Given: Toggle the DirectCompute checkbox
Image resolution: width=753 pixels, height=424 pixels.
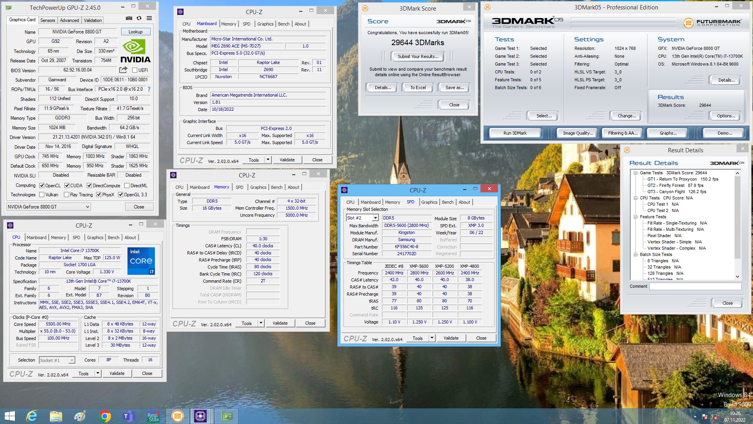Looking at the screenshot, I should click(89, 185).
